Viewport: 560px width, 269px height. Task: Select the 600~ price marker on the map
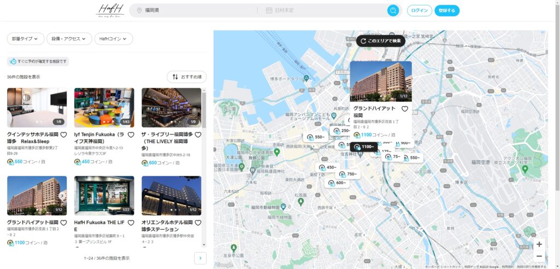[x=337, y=183]
